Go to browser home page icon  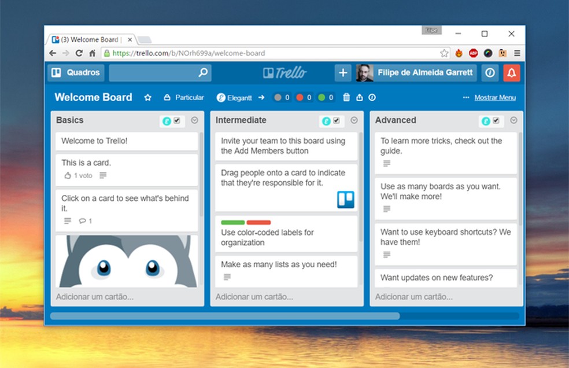[x=92, y=53]
